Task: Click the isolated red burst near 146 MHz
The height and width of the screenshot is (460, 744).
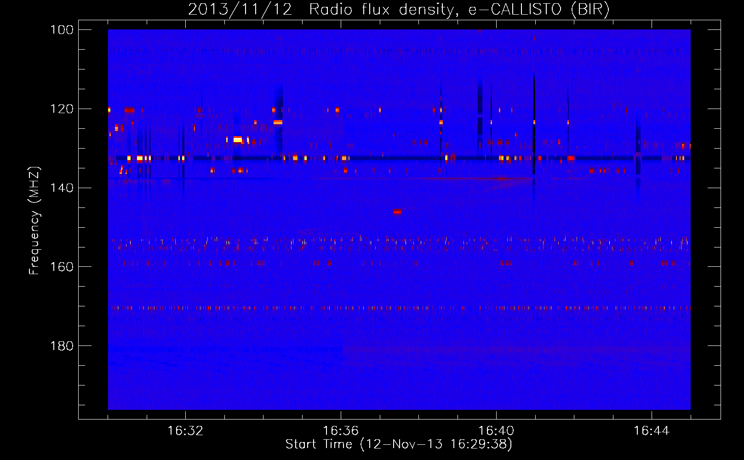Action: coord(397,212)
